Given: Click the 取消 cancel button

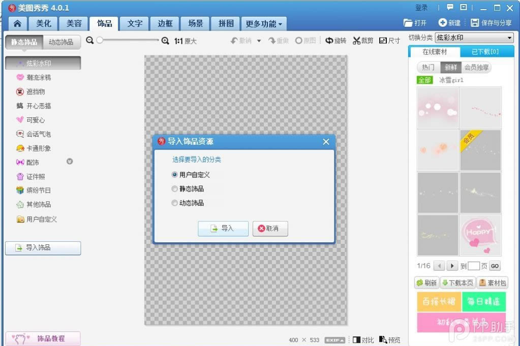Looking at the screenshot, I should pos(270,228).
